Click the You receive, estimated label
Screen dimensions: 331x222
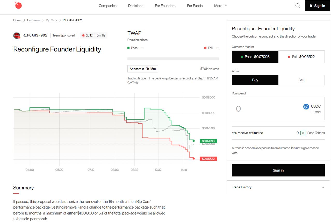pos(247,133)
